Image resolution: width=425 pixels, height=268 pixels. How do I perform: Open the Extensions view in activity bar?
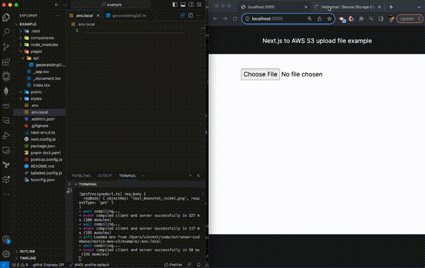[6, 62]
